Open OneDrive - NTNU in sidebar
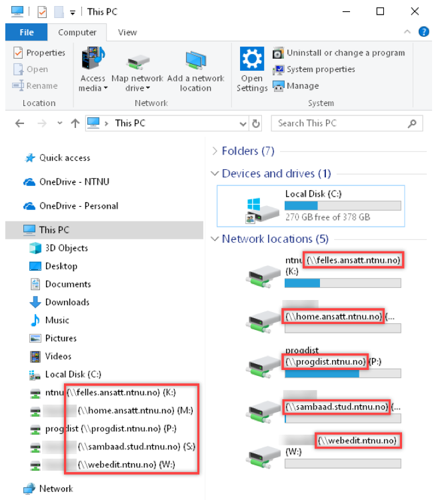 [x=66, y=182]
